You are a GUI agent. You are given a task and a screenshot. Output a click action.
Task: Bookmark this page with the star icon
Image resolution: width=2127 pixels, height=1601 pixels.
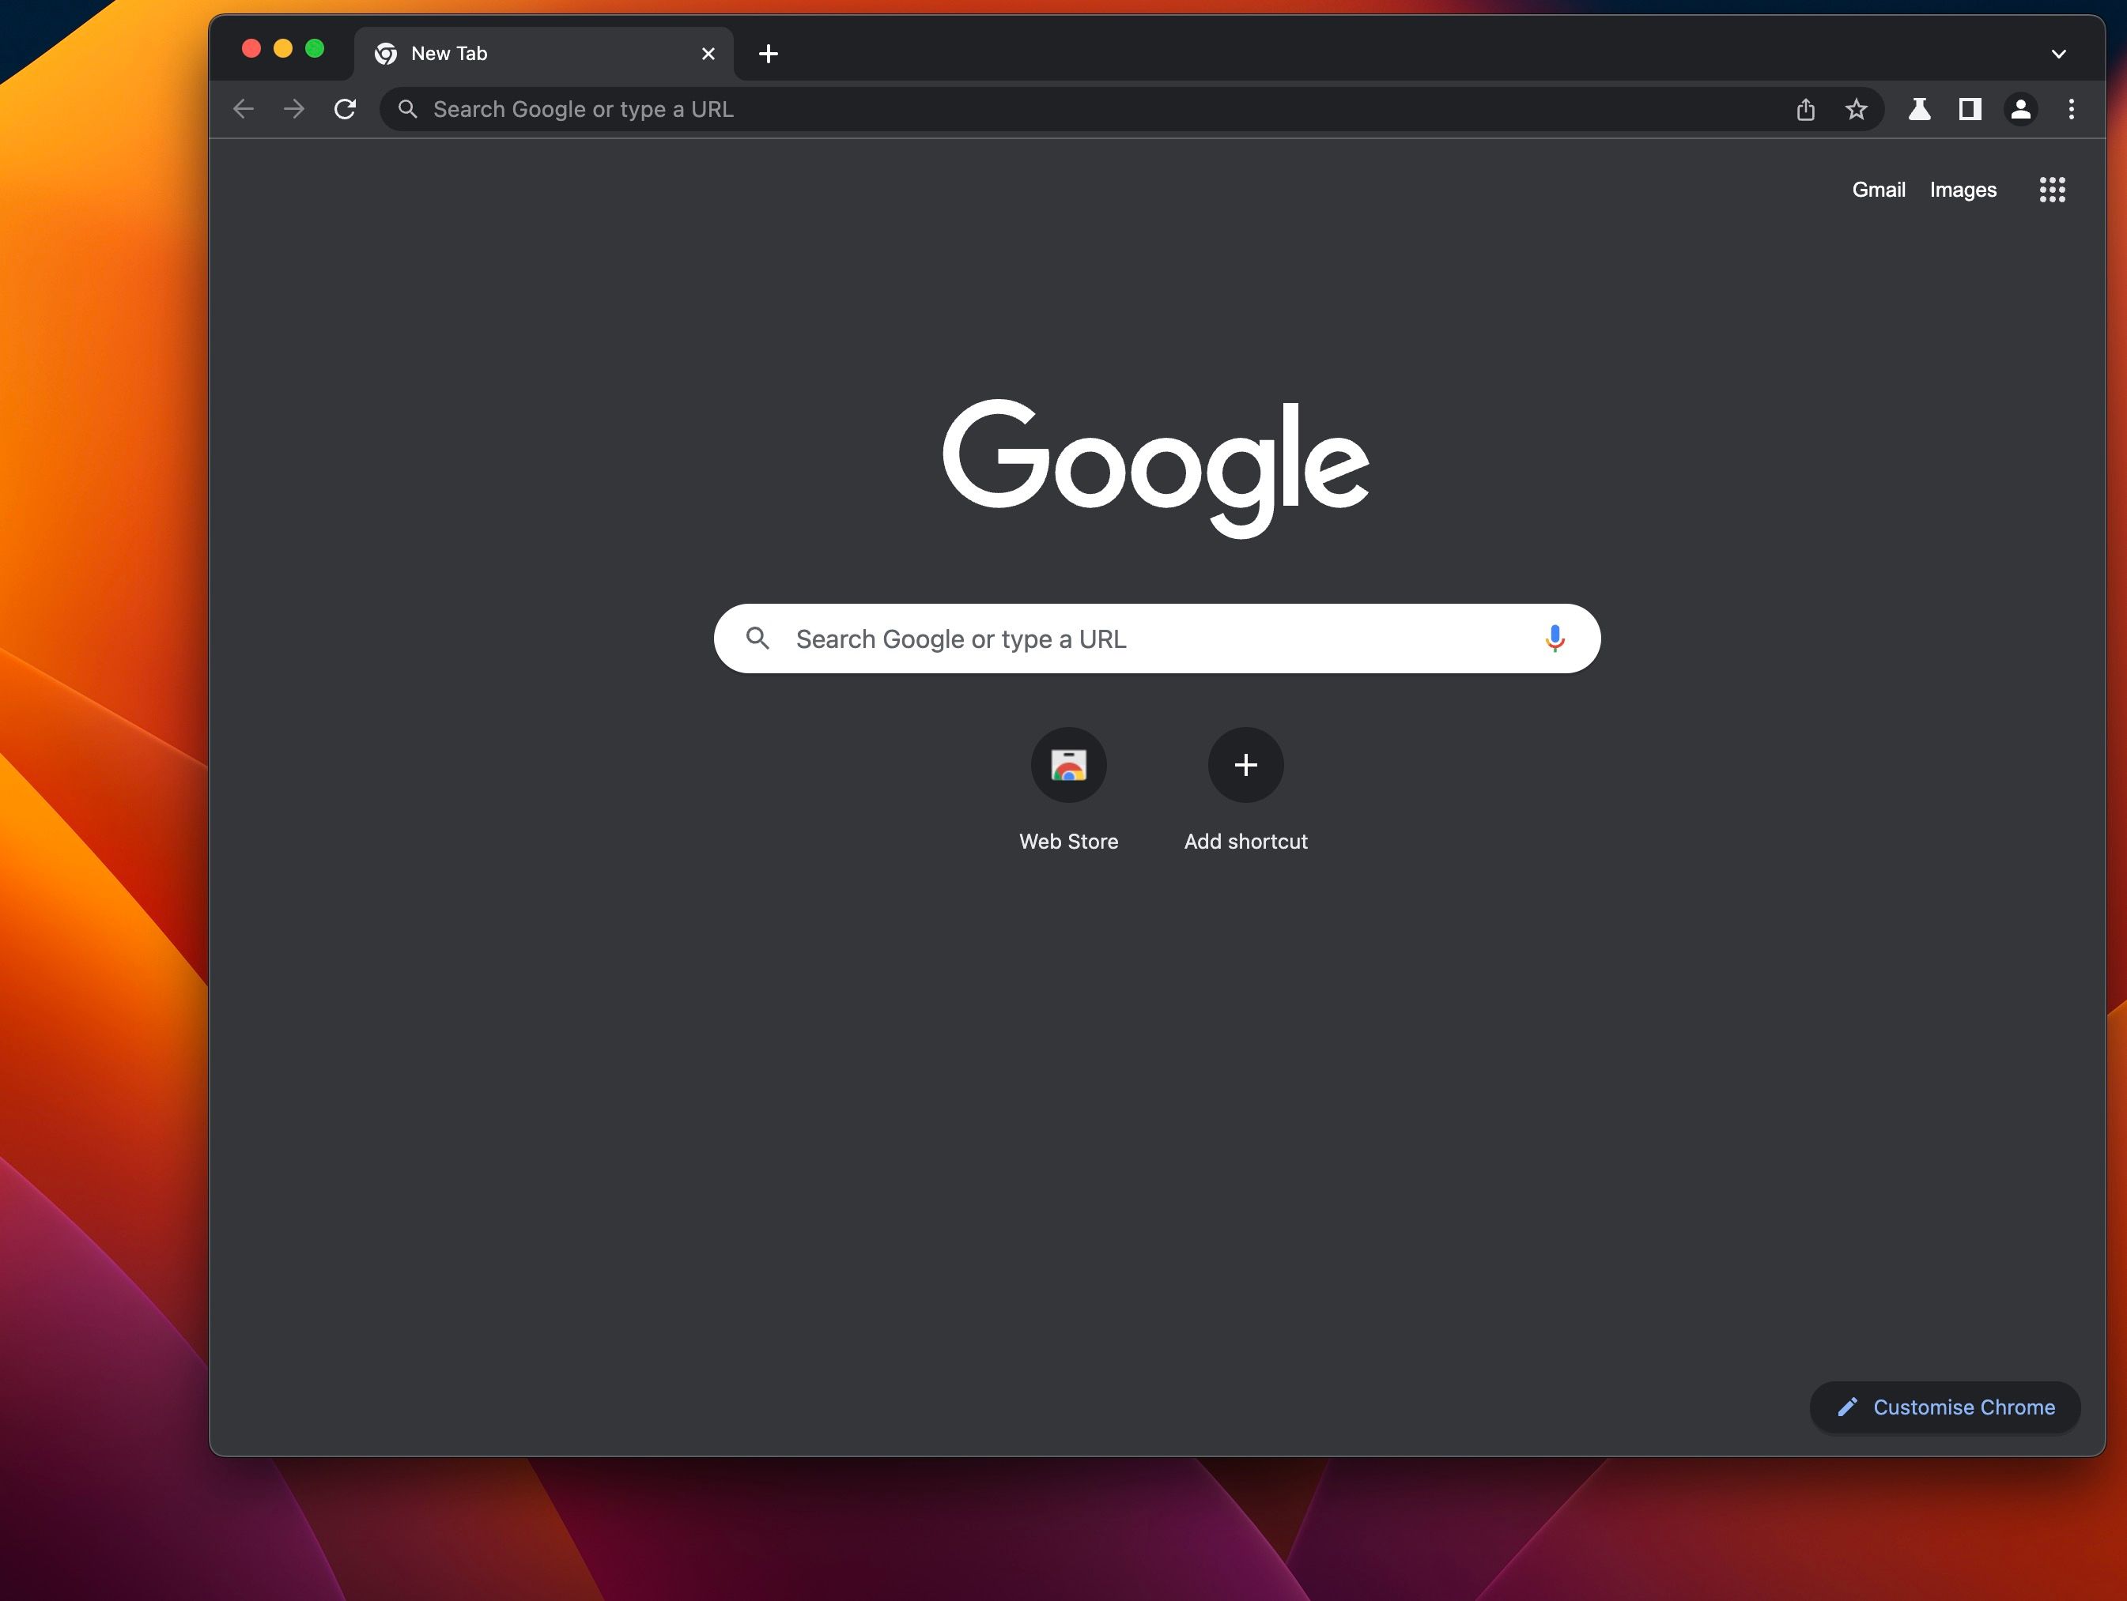1855,108
